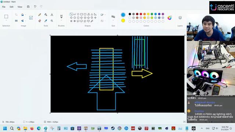Pick the rose pink color swatch

[x=141, y=18]
